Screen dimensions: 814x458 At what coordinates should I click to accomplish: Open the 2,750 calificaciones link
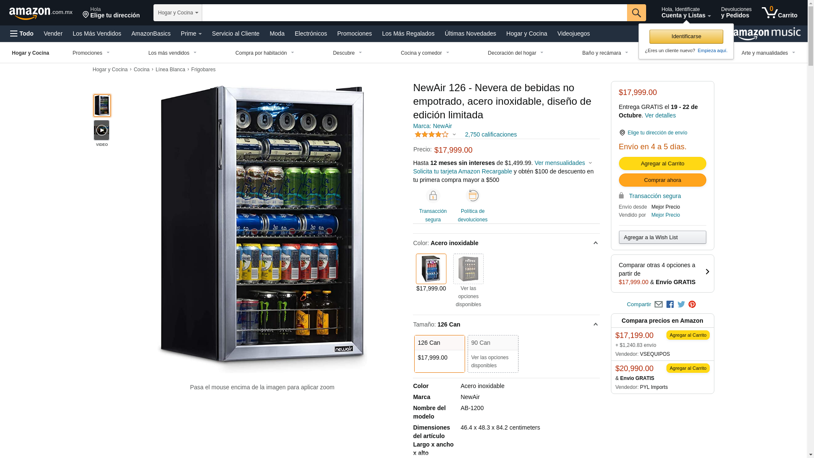point(491,134)
